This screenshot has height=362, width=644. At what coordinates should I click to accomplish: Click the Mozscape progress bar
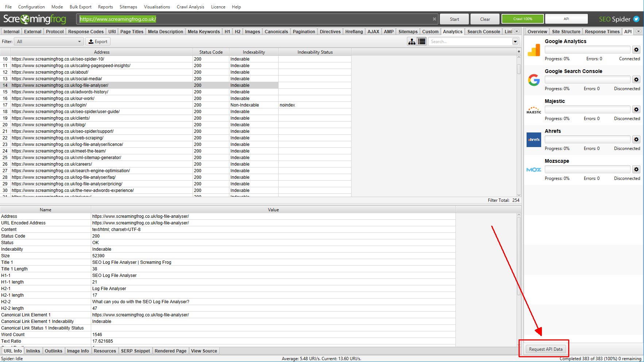coord(587,169)
